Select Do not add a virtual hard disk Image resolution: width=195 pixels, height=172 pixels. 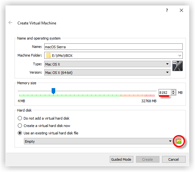tap(20, 118)
